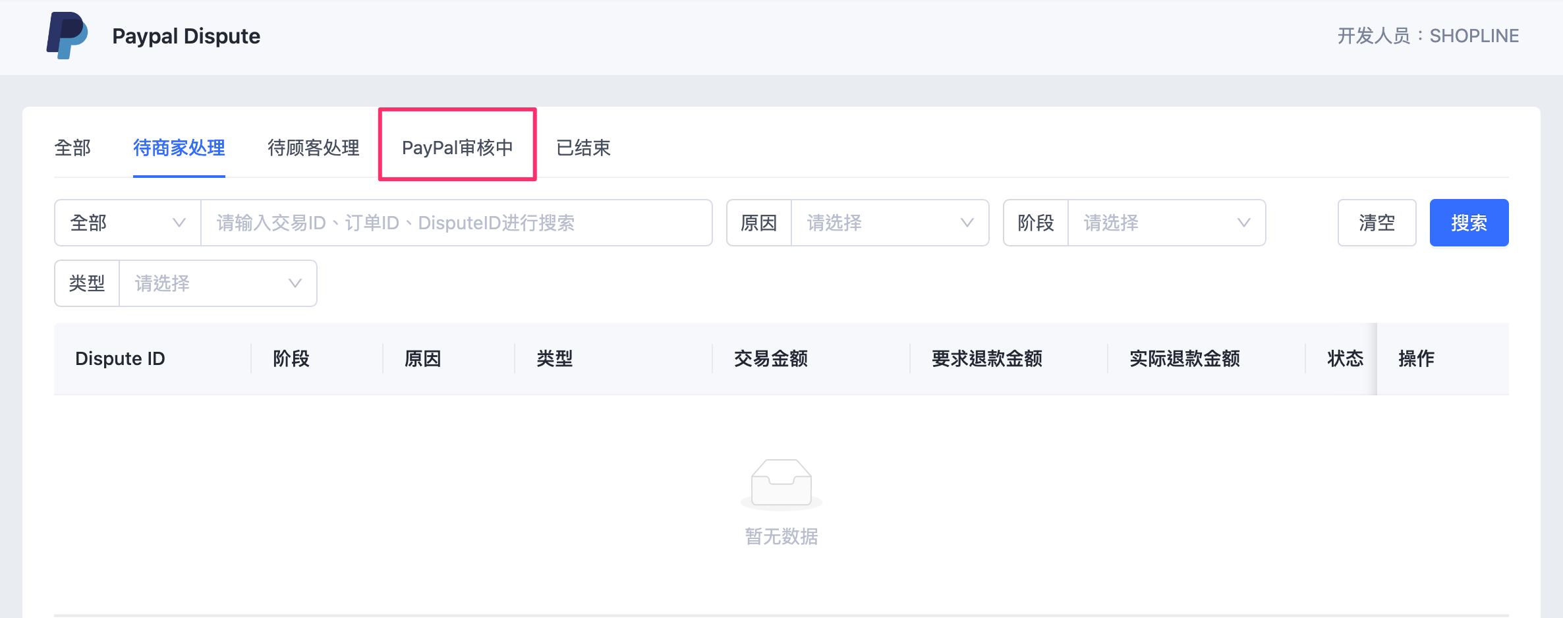Click the 开发人员：SHOPLINE text
The image size is (1563, 618).
point(1429,36)
